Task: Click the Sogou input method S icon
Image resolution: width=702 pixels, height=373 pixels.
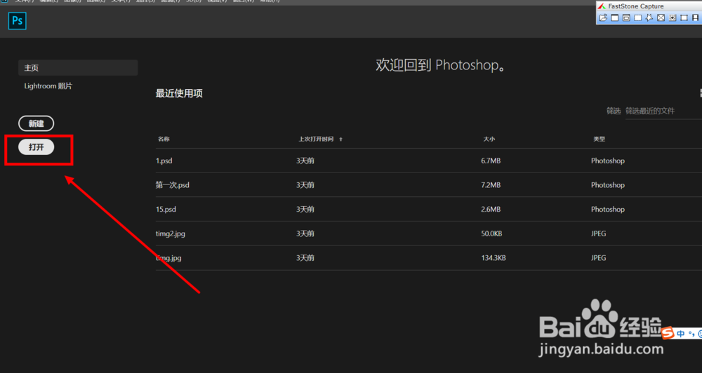Action: (x=668, y=333)
